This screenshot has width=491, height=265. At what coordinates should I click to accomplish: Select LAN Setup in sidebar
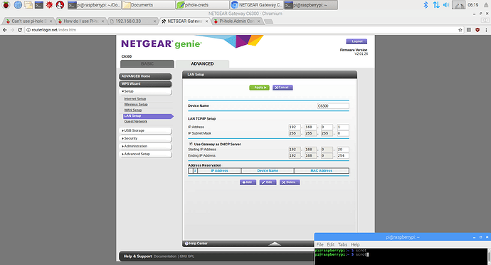[148, 116]
